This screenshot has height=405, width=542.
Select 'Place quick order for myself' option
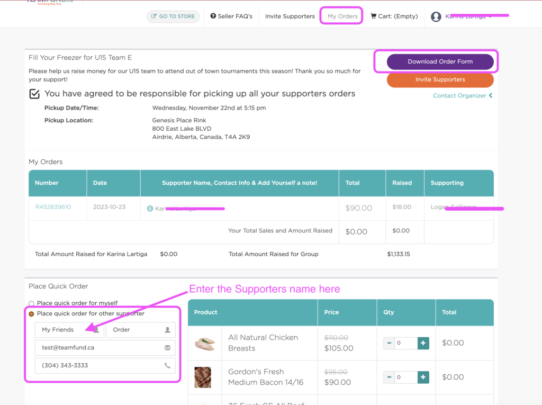32,303
